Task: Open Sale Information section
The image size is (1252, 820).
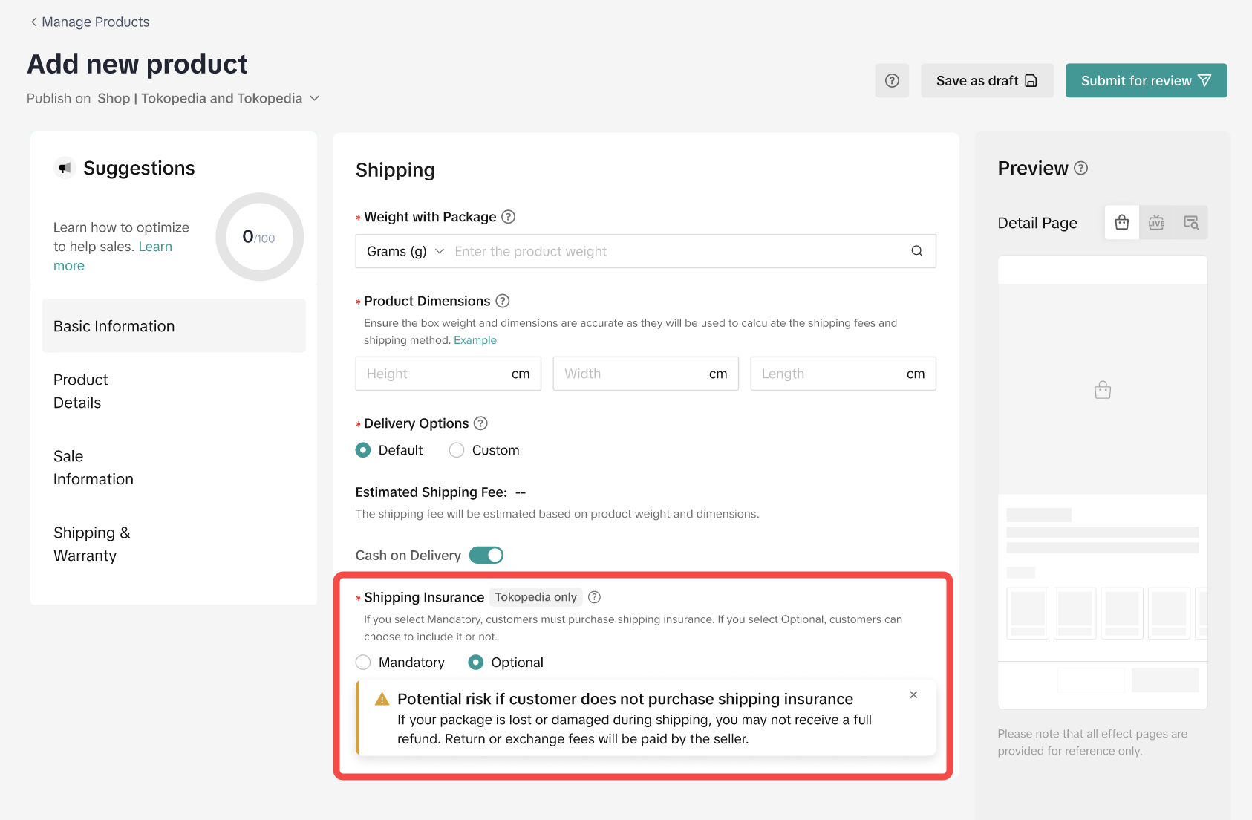Action: pos(94,468)
